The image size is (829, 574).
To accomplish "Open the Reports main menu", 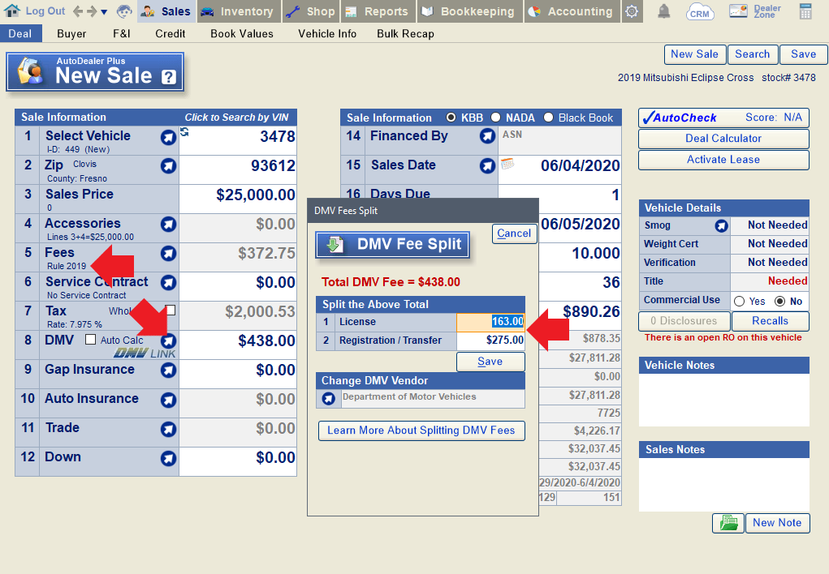I will coord(378,11).
